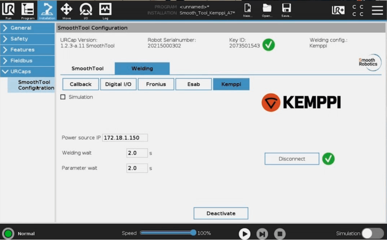387x240 pixels.
Task: Click the green Normal status indicator
Action: coord(8,233)
